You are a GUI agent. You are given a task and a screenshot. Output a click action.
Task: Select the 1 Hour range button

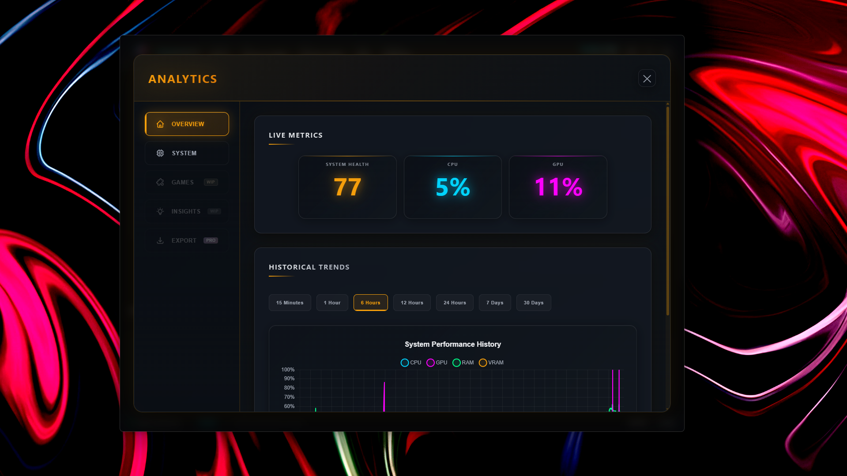click(332, 302)
